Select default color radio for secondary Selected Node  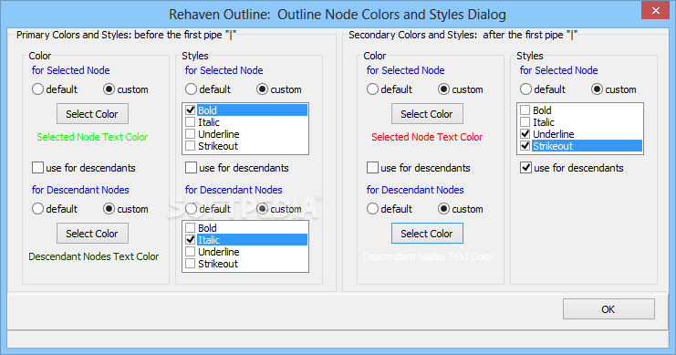click(372, 89)
